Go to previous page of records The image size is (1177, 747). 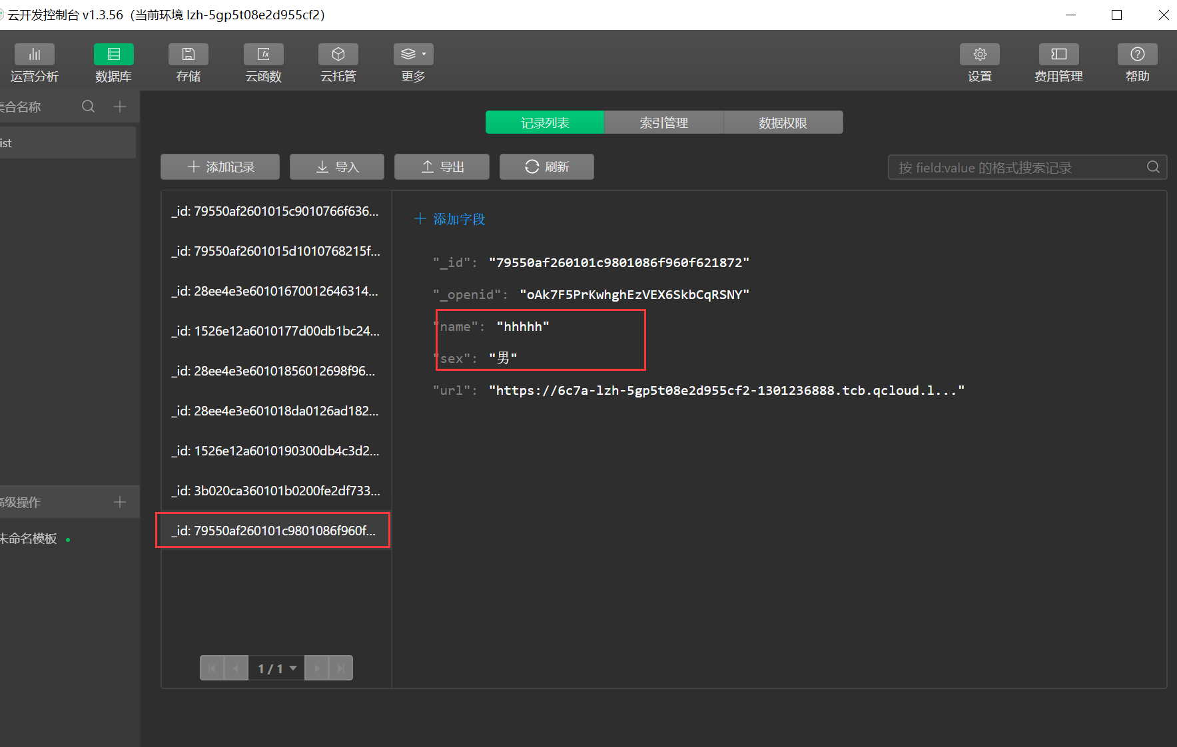point(236,668)
